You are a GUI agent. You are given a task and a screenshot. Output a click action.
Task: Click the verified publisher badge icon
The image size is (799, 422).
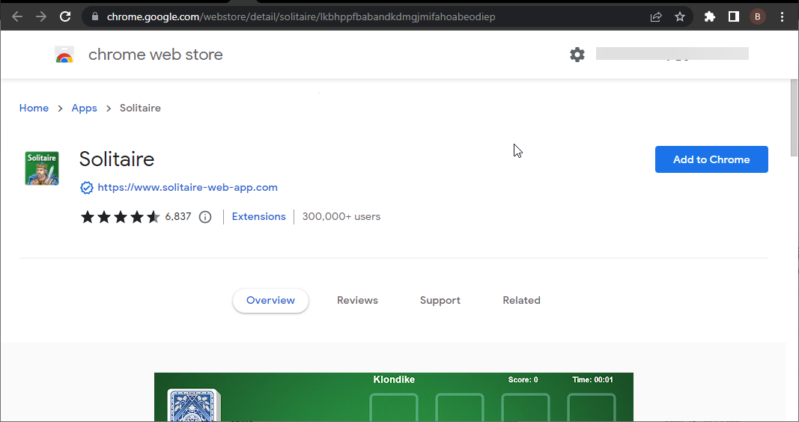tap(87, 188)
